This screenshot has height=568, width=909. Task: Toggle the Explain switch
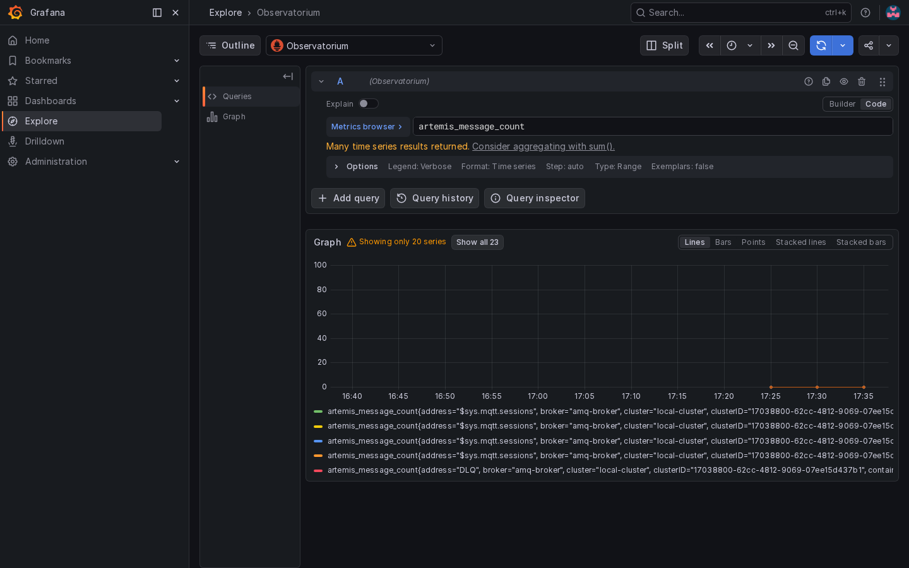pos(369,104)
